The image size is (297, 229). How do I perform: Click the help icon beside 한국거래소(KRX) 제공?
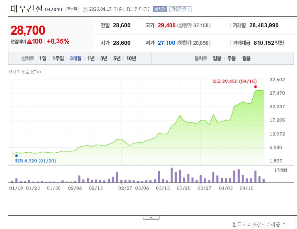tap(284, 224)
